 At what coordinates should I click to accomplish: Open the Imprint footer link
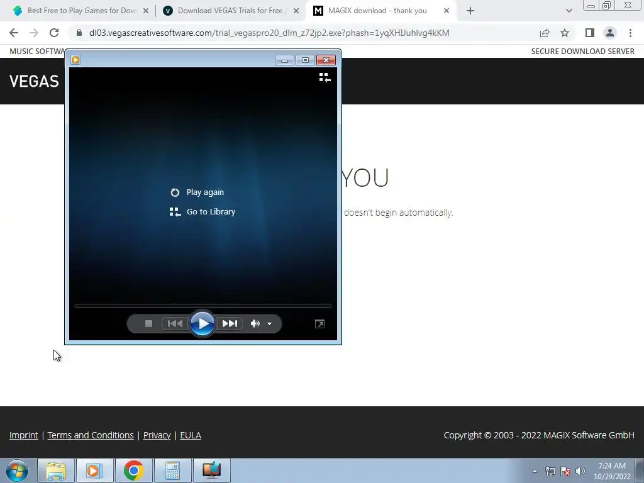[x=24, y=435]
